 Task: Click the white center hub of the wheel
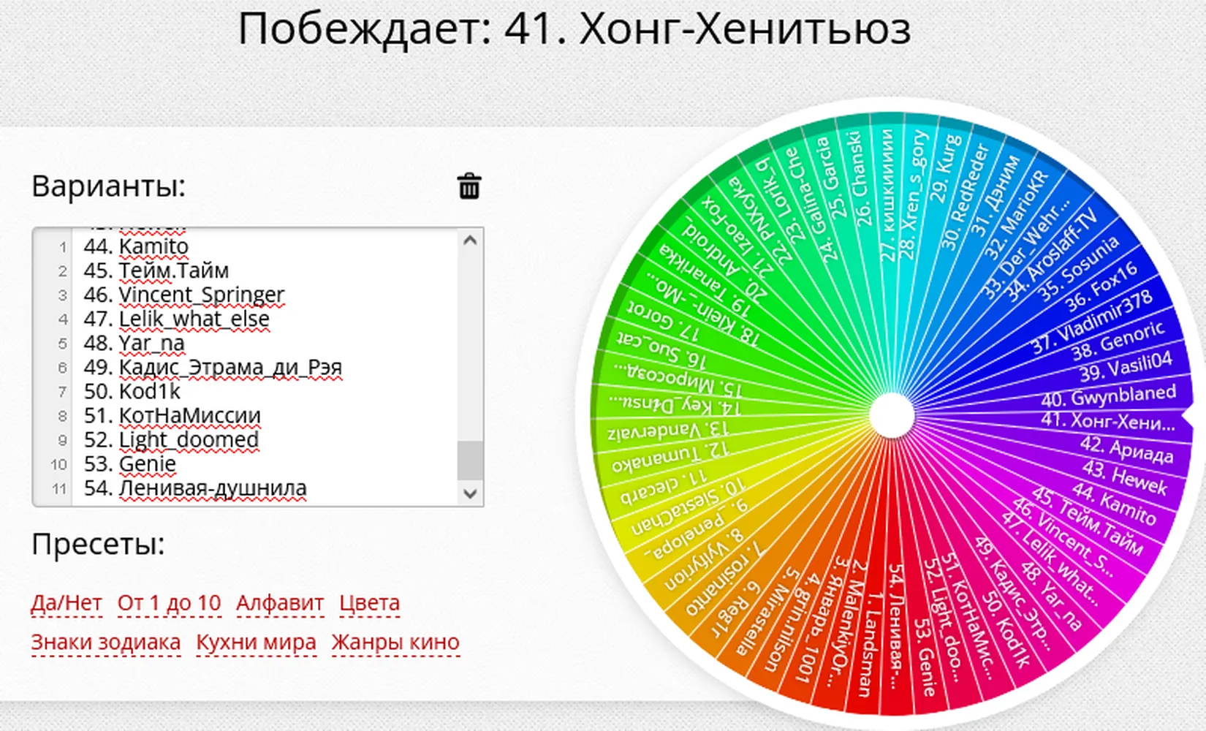(892, 414)
